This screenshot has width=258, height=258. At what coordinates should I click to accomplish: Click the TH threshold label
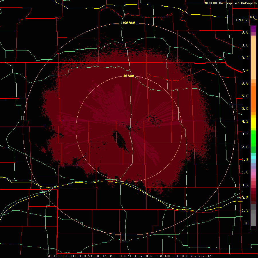[246, 223]
